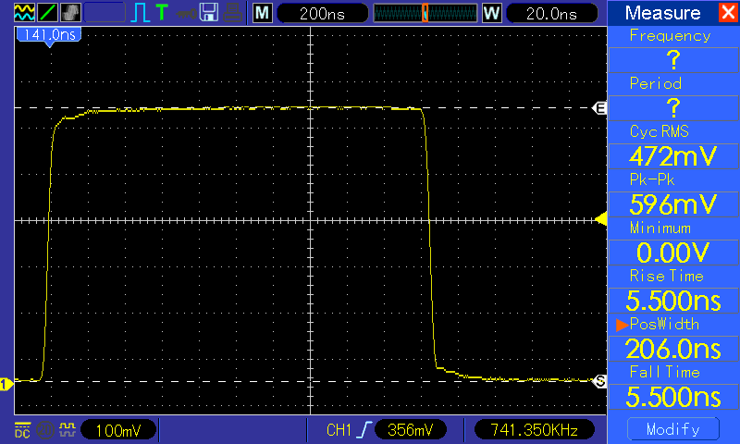Click the Modify button
This screenshot has height=444, width=740.
coord(673,429)
